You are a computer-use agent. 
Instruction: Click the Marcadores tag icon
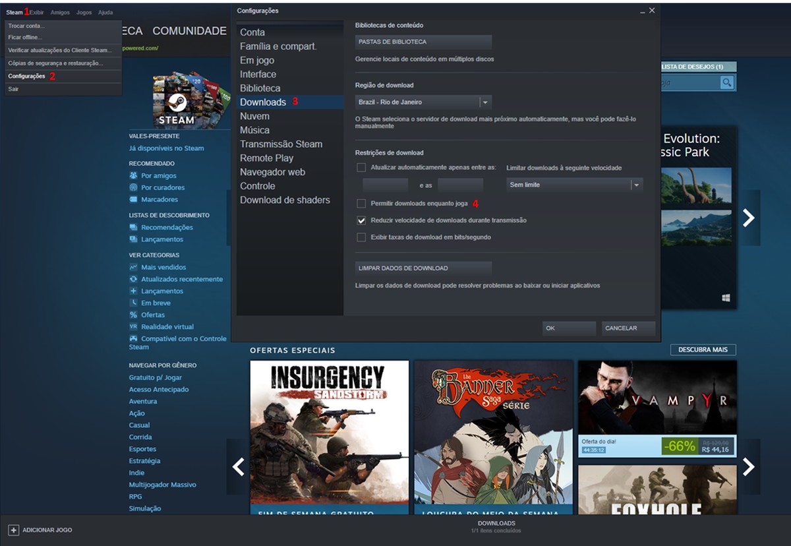tap(134, 199)
